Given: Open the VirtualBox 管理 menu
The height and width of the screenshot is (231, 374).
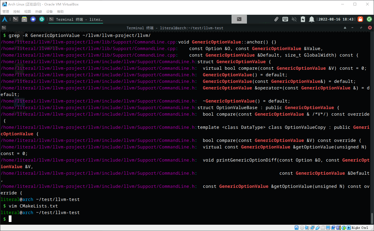Looking at the screenshot, I should [x=6, y=12].
